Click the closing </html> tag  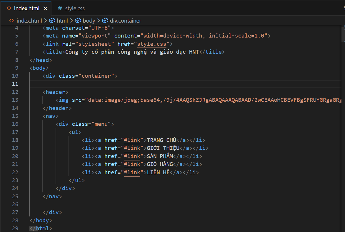[x=41, y=228]
